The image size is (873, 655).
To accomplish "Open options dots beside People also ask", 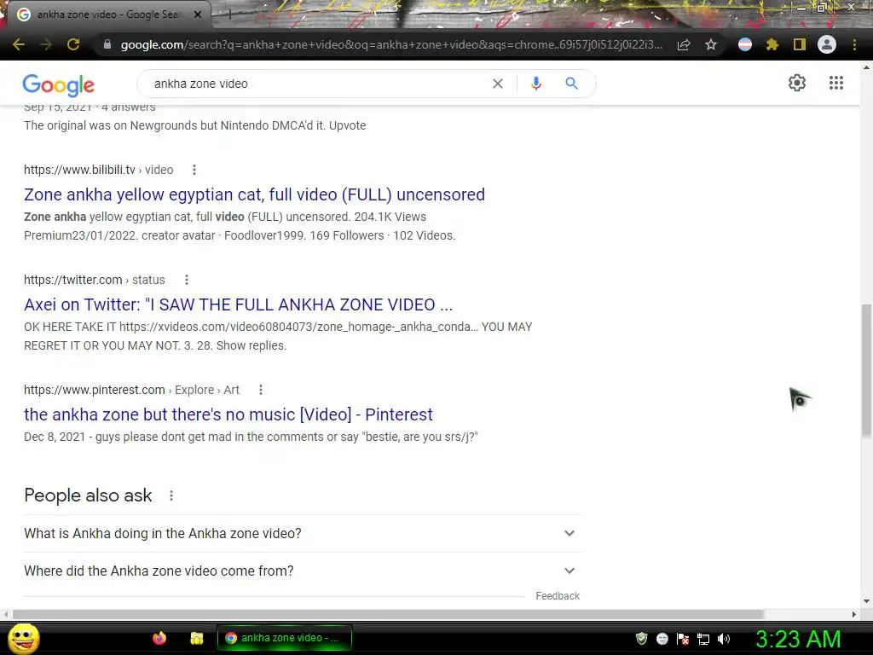I will pos(171,496).
